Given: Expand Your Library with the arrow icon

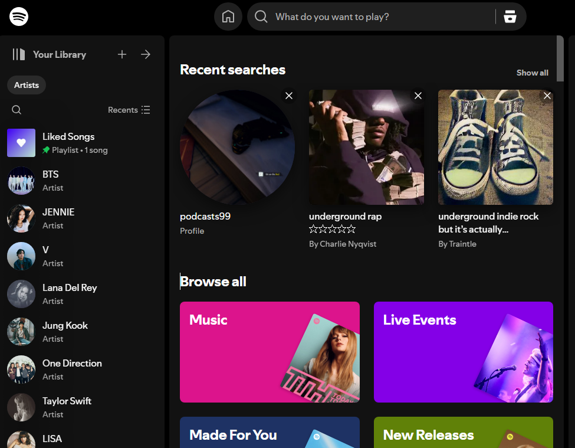Looking at the screenshot, I should (146, 54).
